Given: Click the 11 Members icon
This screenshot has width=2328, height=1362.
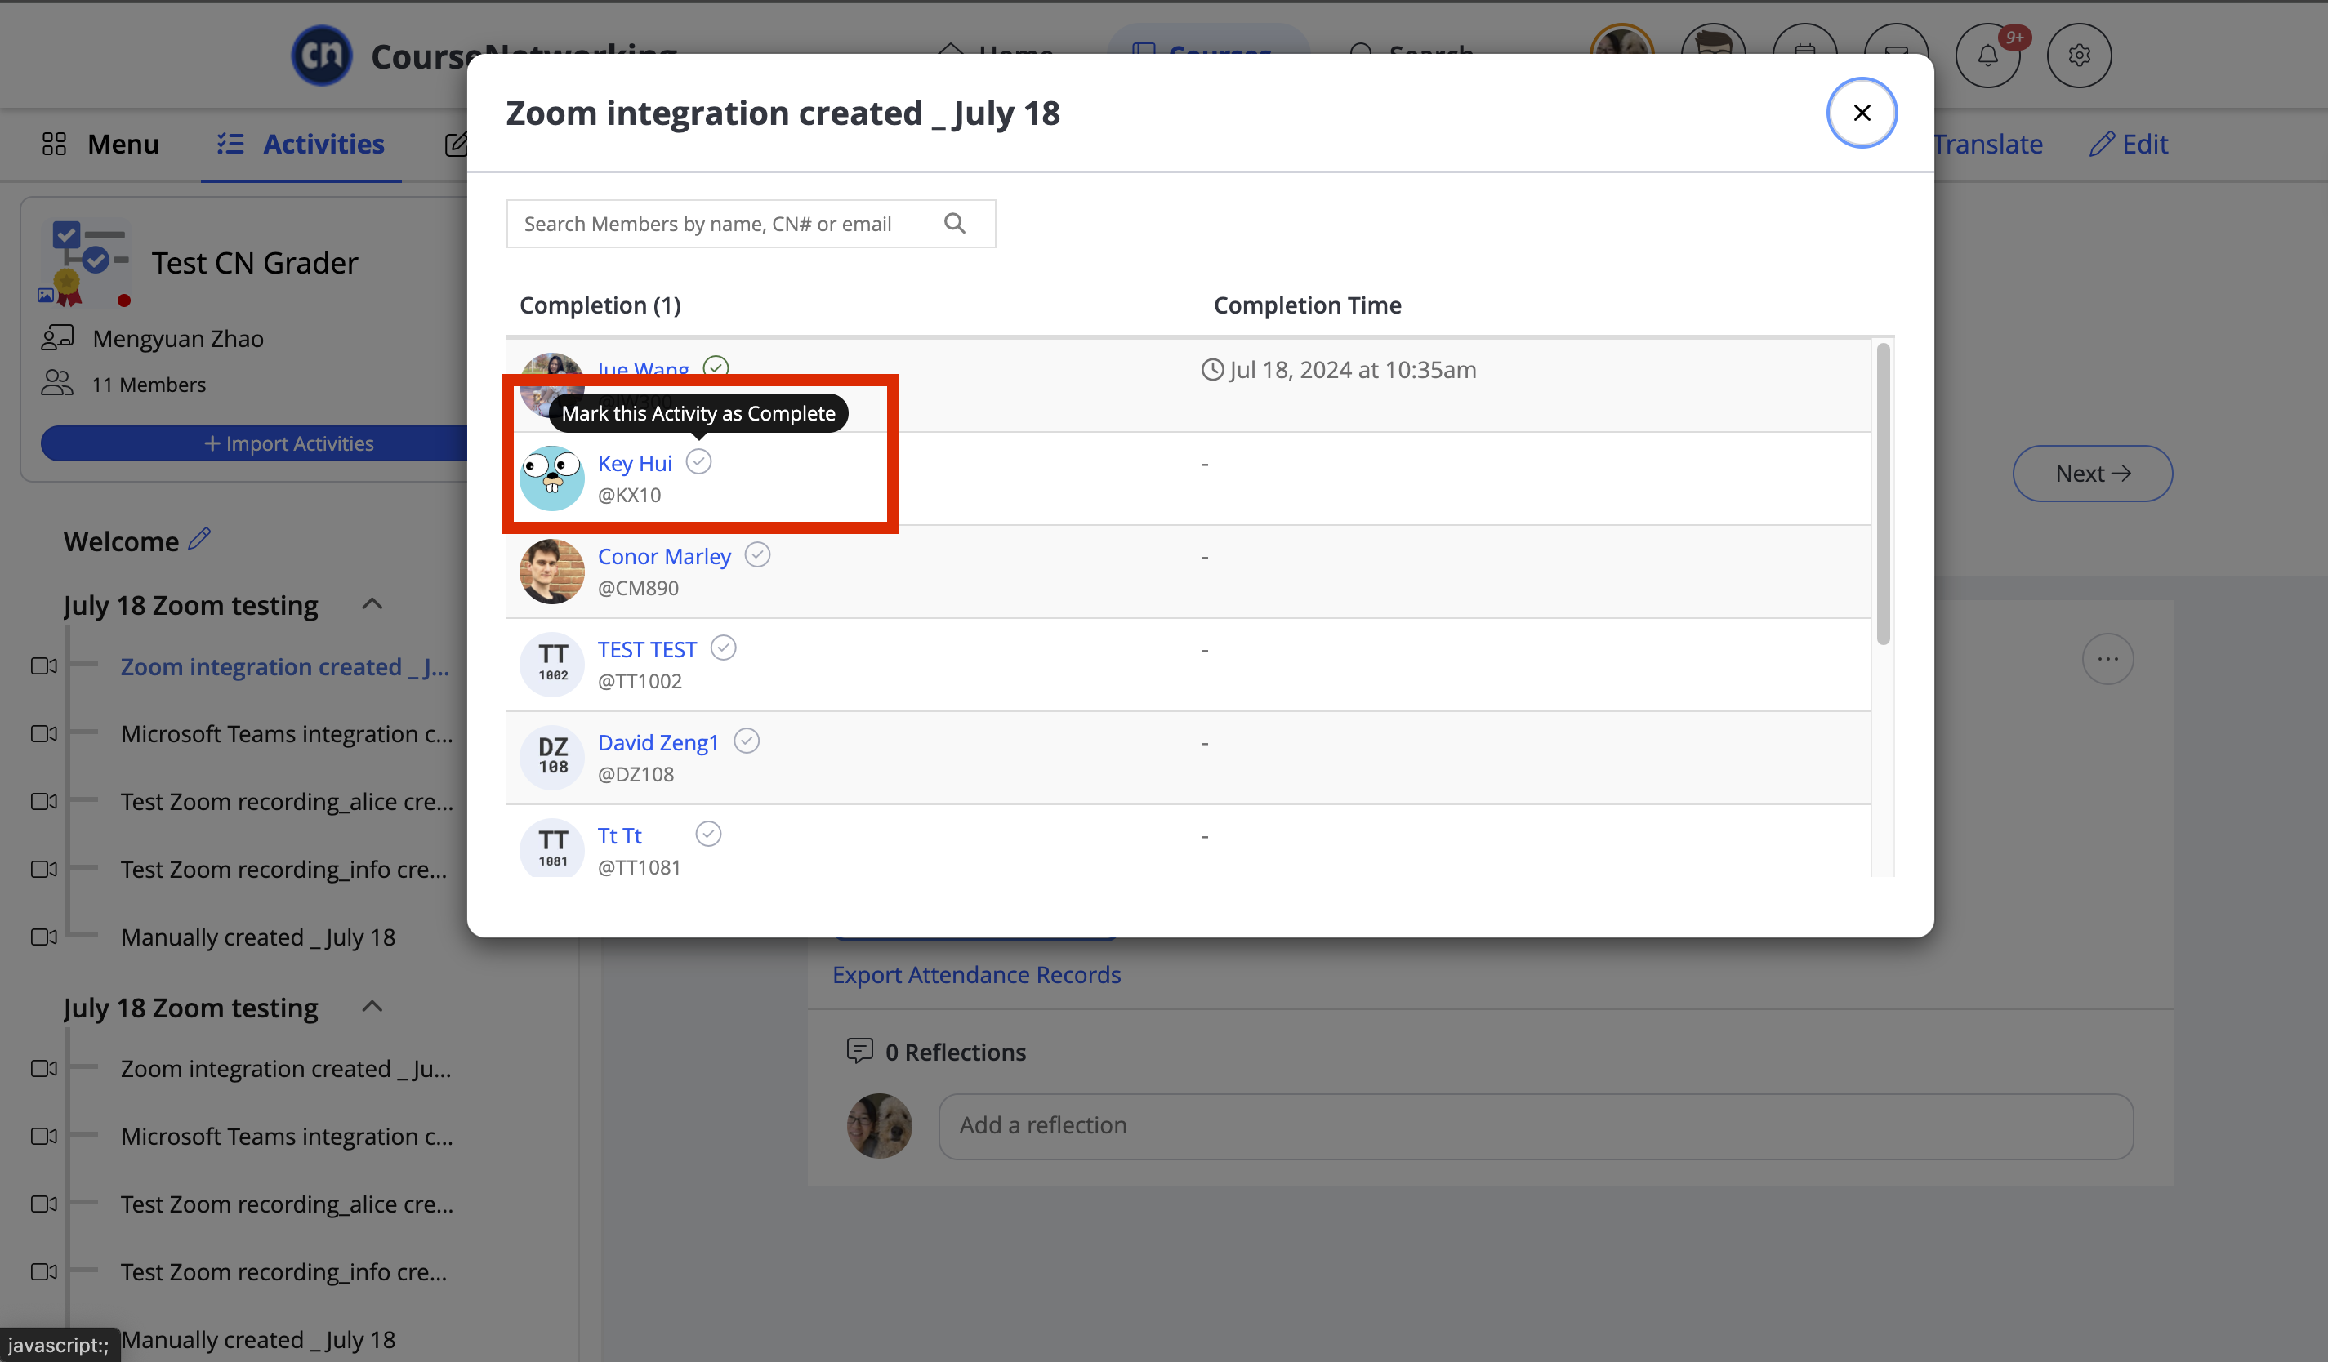Looking at the screenshot, I should [x=57, y=382].
